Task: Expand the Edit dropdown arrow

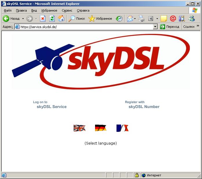Action: (x=157, y=19)
